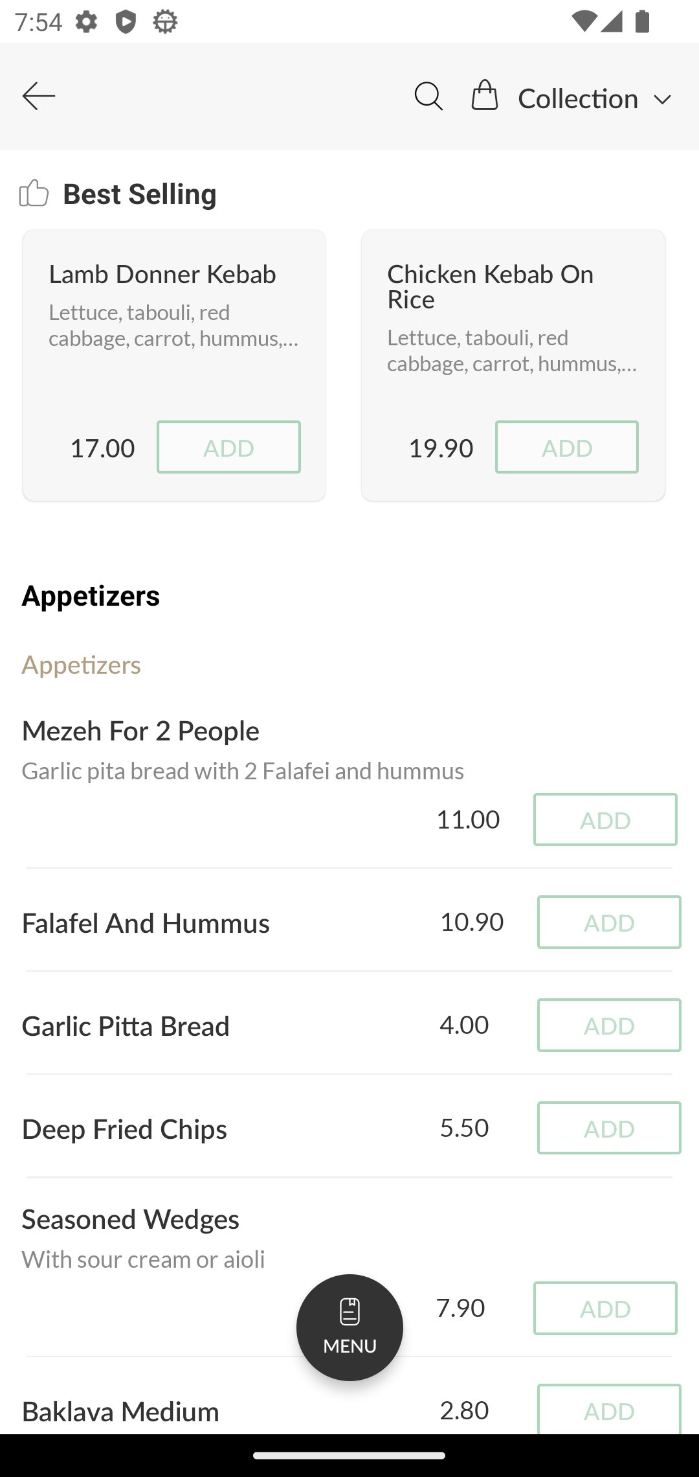Open the shopping bag cart icon

click(x=485, y=96)
